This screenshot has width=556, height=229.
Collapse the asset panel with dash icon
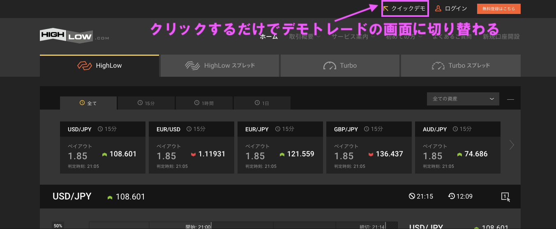510,99
